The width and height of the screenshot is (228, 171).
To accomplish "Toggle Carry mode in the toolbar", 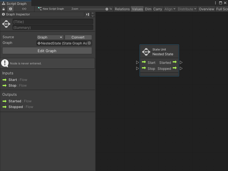I will (x=158, y=9).
